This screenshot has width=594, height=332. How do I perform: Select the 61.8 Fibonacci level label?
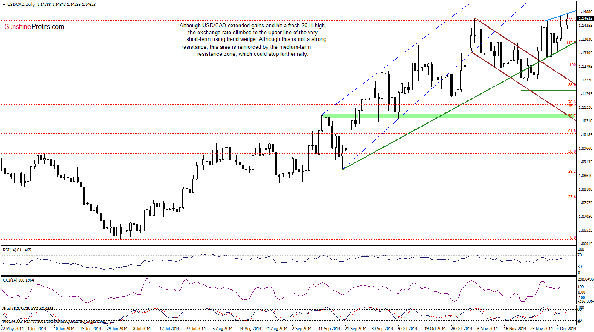(572, 131)
